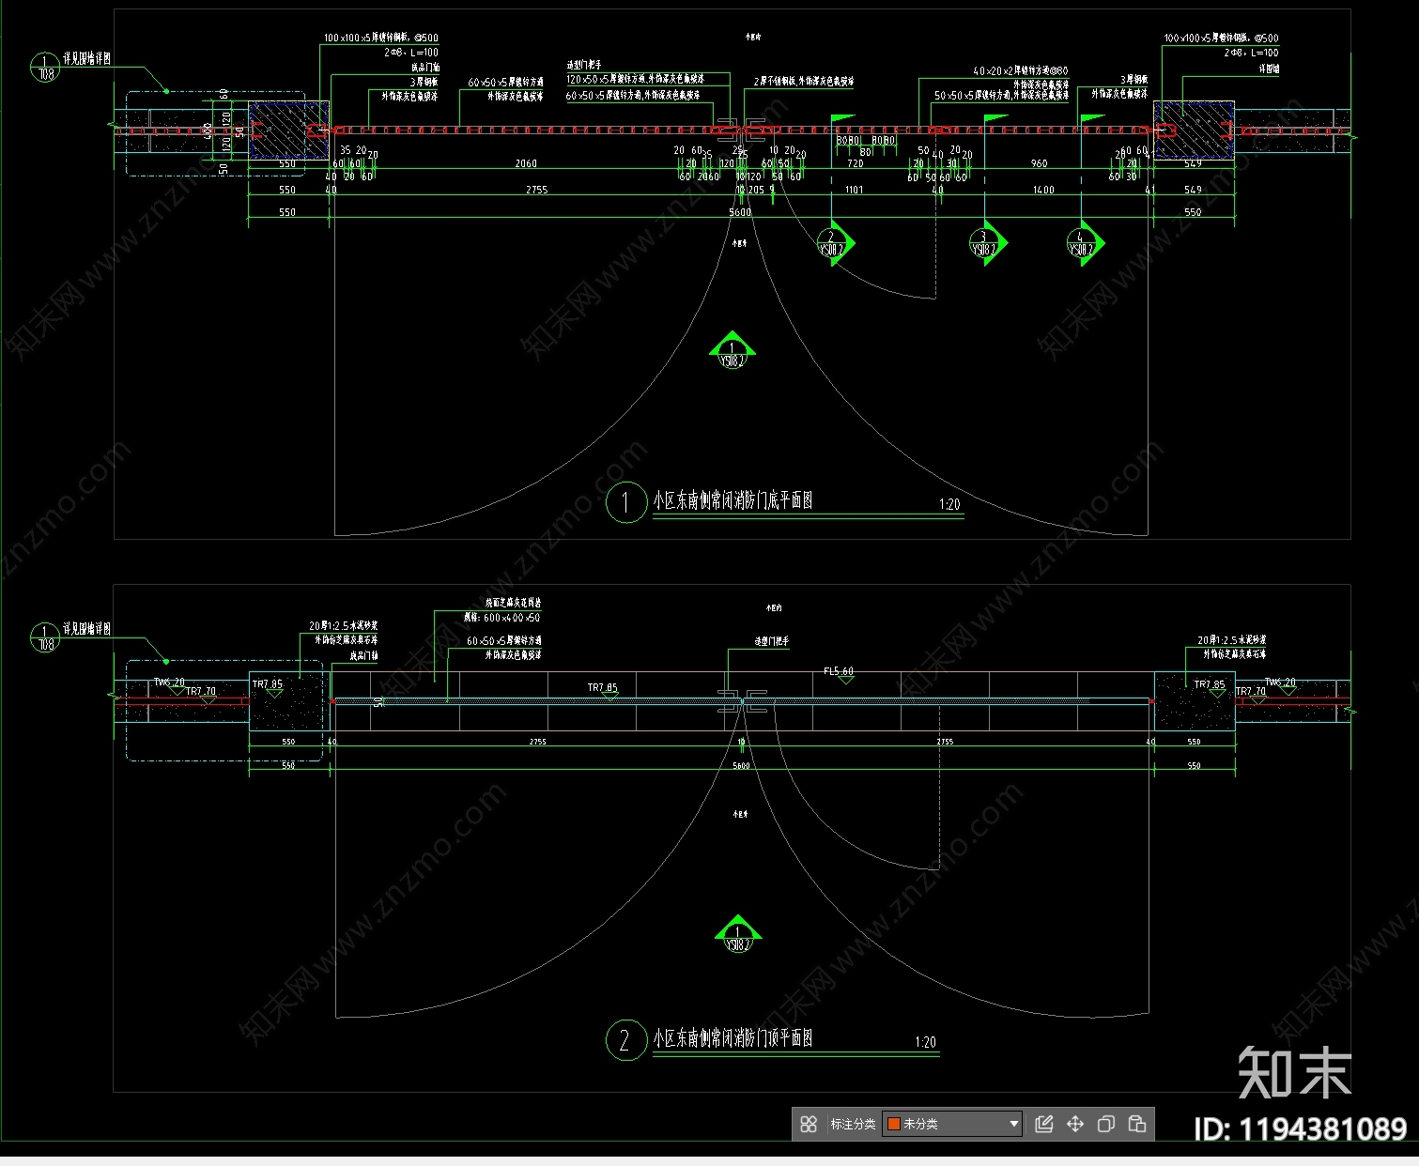Select the title 小区东南侧常闭消防门底平面图
This screenshot has height=1166, width=1419.
[x=733, y=501]
